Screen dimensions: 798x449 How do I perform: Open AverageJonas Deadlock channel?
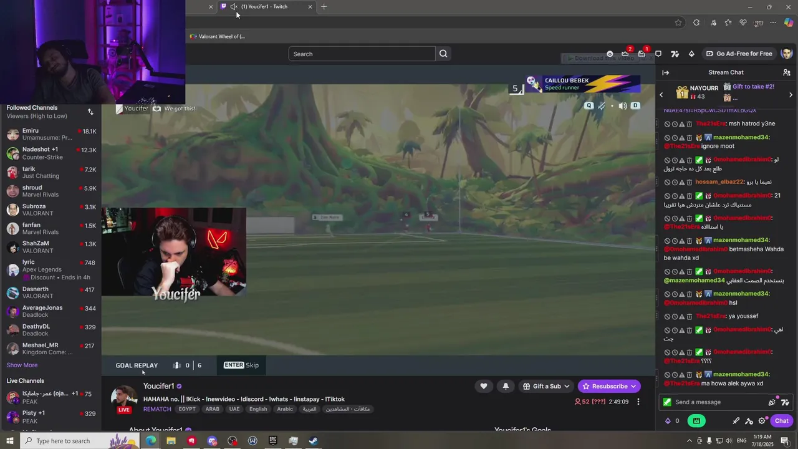(50, 311)
